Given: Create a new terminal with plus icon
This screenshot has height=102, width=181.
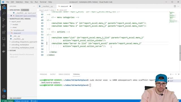Looking at the screenshot, I should 171,74.
